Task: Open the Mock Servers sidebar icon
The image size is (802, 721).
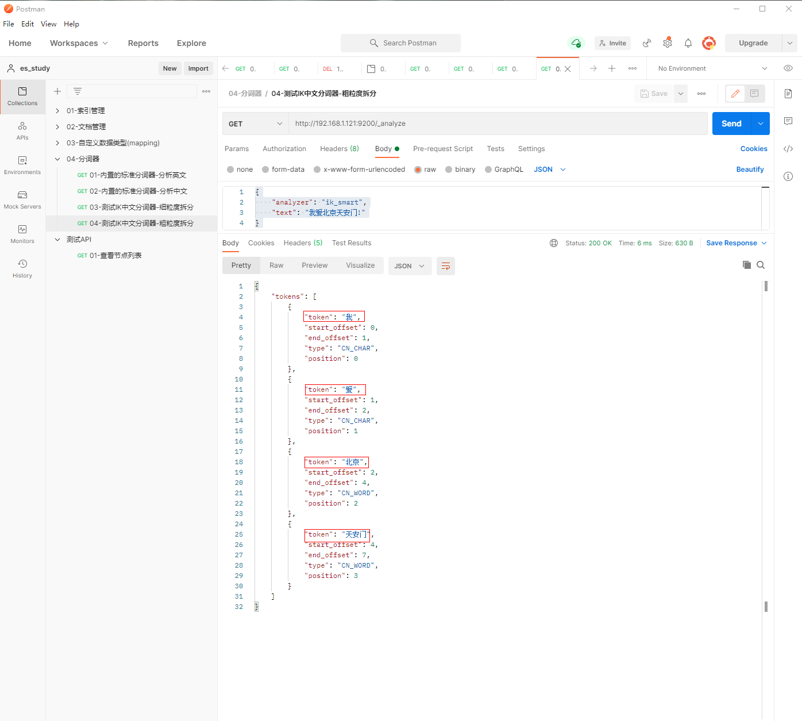Action: pos(22,199)
